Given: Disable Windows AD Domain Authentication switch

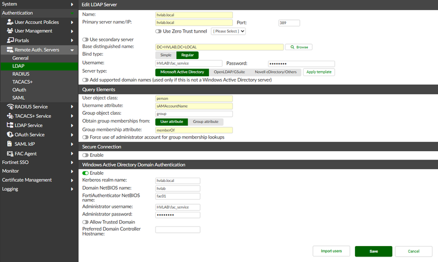Looking at the screenshot, I should 85,173.
